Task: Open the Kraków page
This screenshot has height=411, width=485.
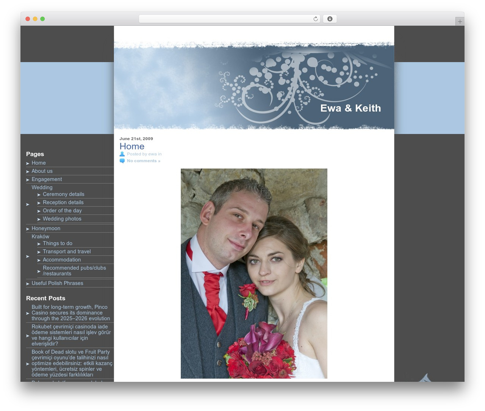Action: (x=40, y=237)
